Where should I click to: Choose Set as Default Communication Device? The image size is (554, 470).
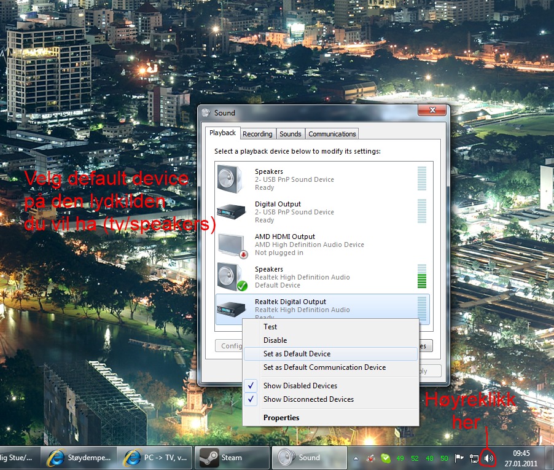point(330,367)
